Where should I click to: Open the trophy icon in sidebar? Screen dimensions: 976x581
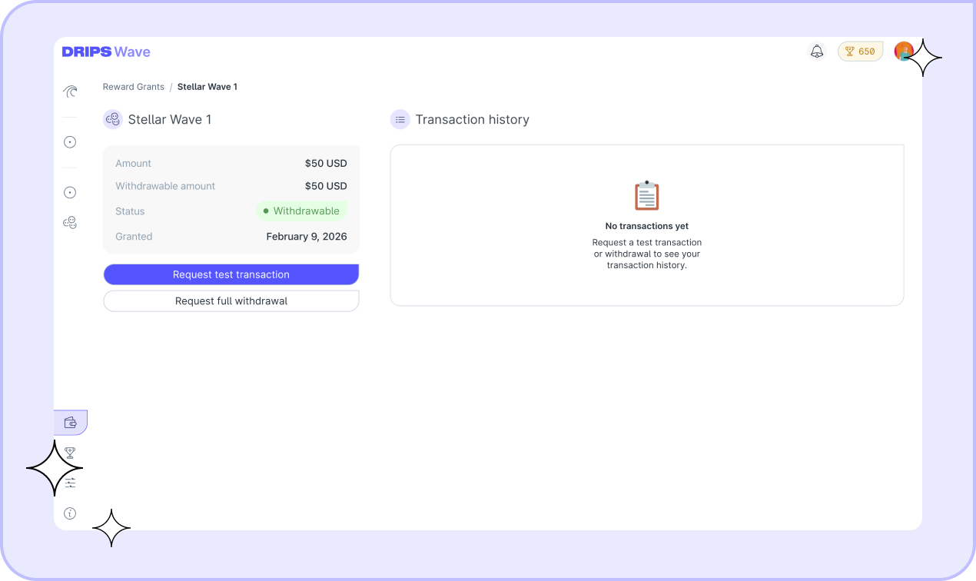70,453
